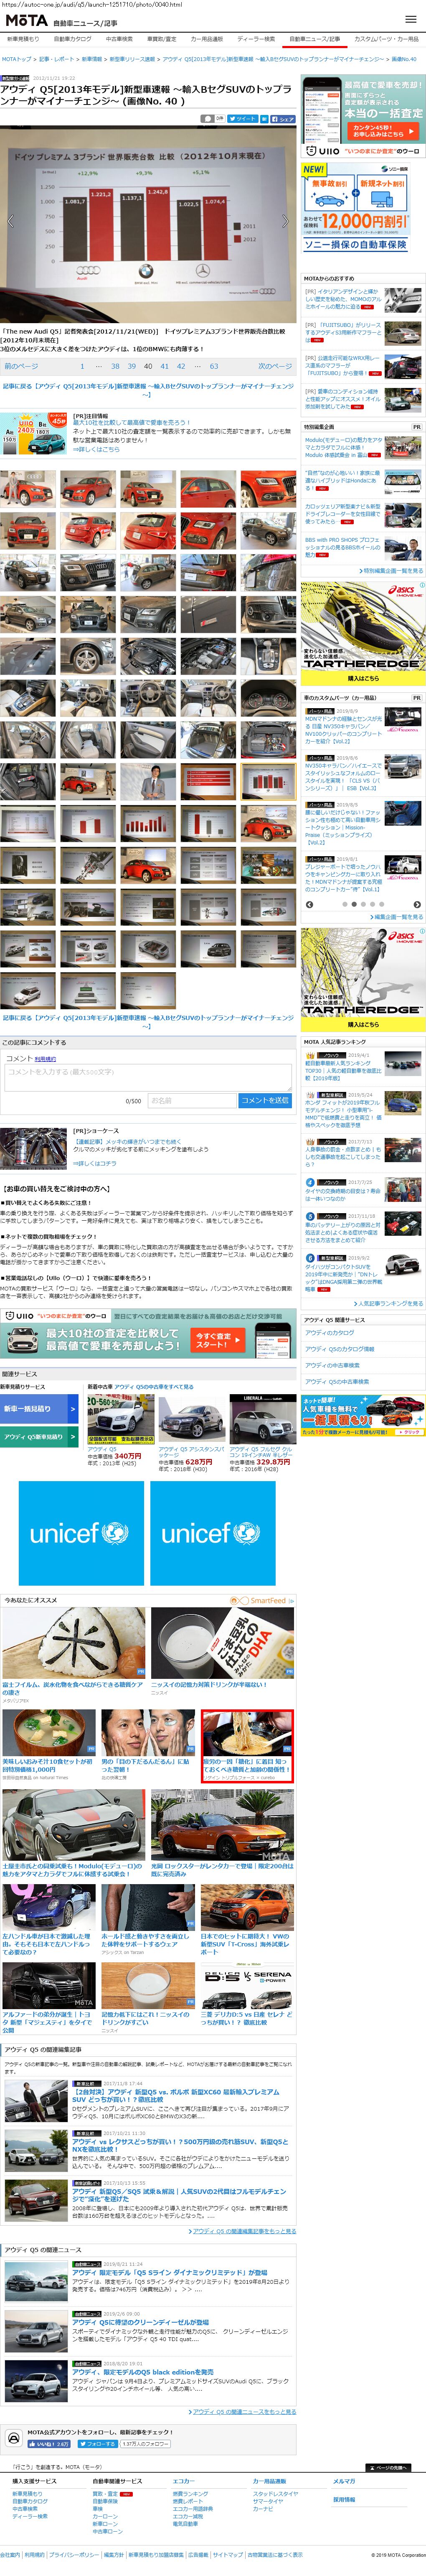Click the Tweet share button

coord(243,118)
